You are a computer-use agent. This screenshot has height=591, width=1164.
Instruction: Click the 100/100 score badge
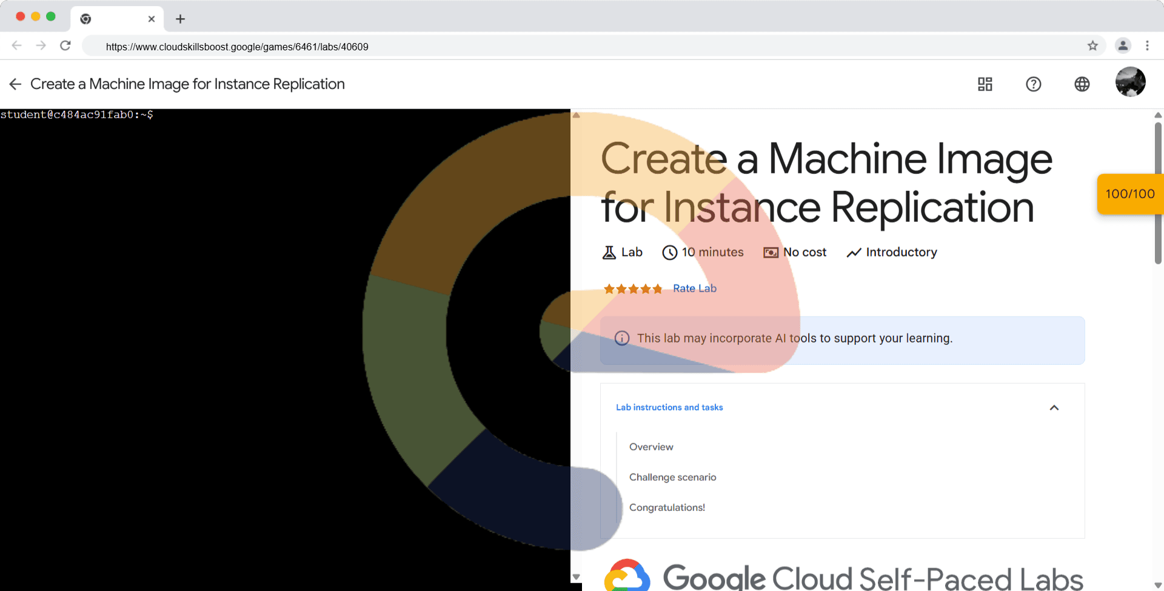click(1130, 194)
